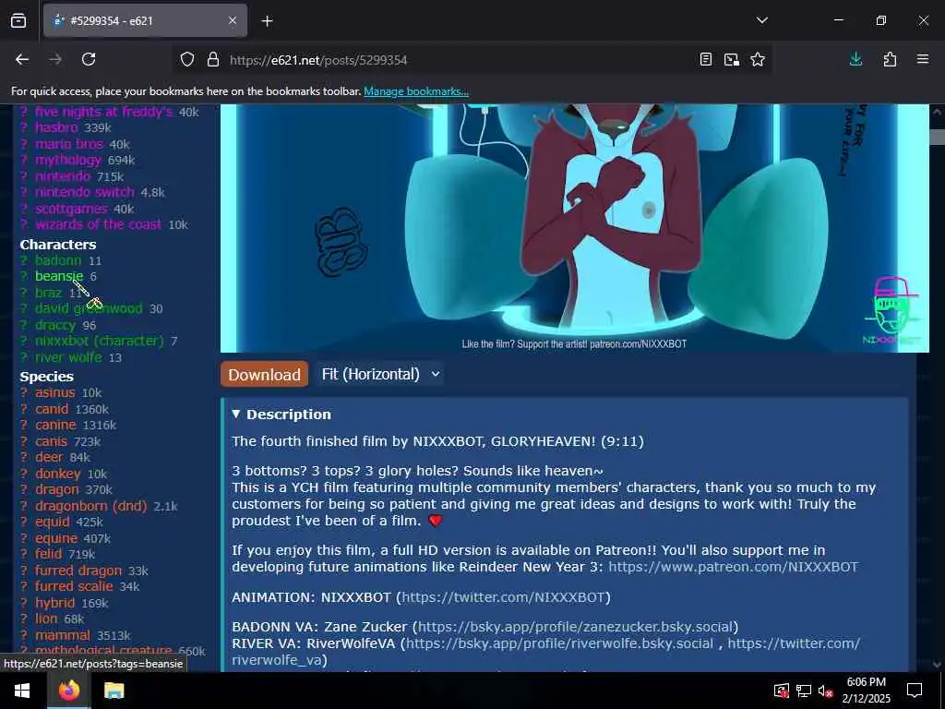Image resolution: width=945 pixels, height=709 pixels.
Task: Click the post media preview
Action: click(575, 228)
